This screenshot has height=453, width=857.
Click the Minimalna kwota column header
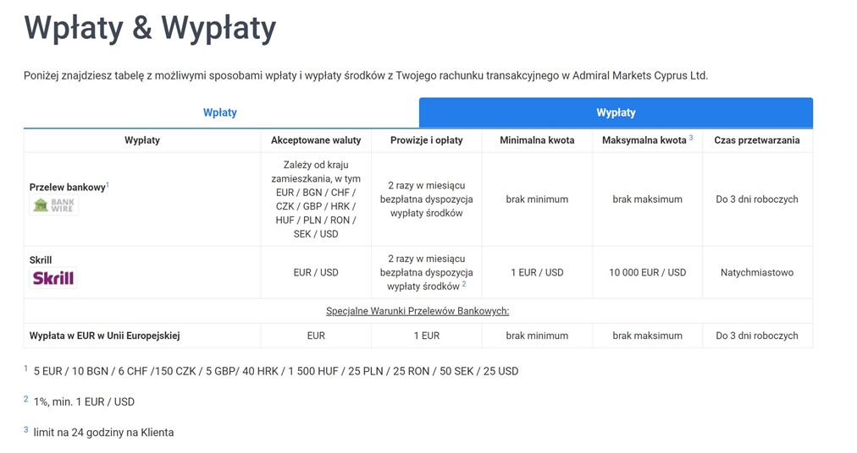click(x=537, y=140)
